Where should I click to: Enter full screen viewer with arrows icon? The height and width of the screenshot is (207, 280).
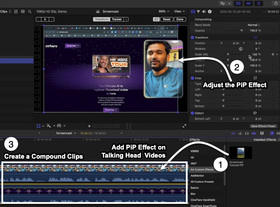pyautogui.click(x=184, y=126)
